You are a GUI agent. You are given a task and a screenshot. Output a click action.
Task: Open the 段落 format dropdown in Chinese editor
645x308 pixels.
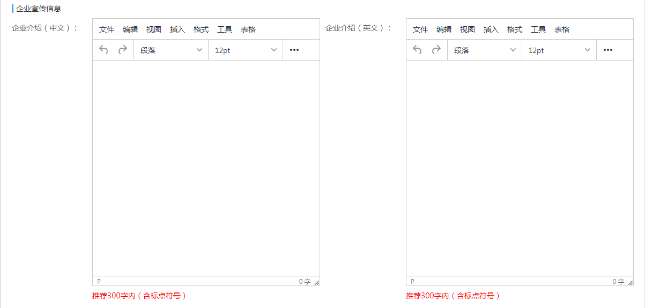[x=171, y=50]
